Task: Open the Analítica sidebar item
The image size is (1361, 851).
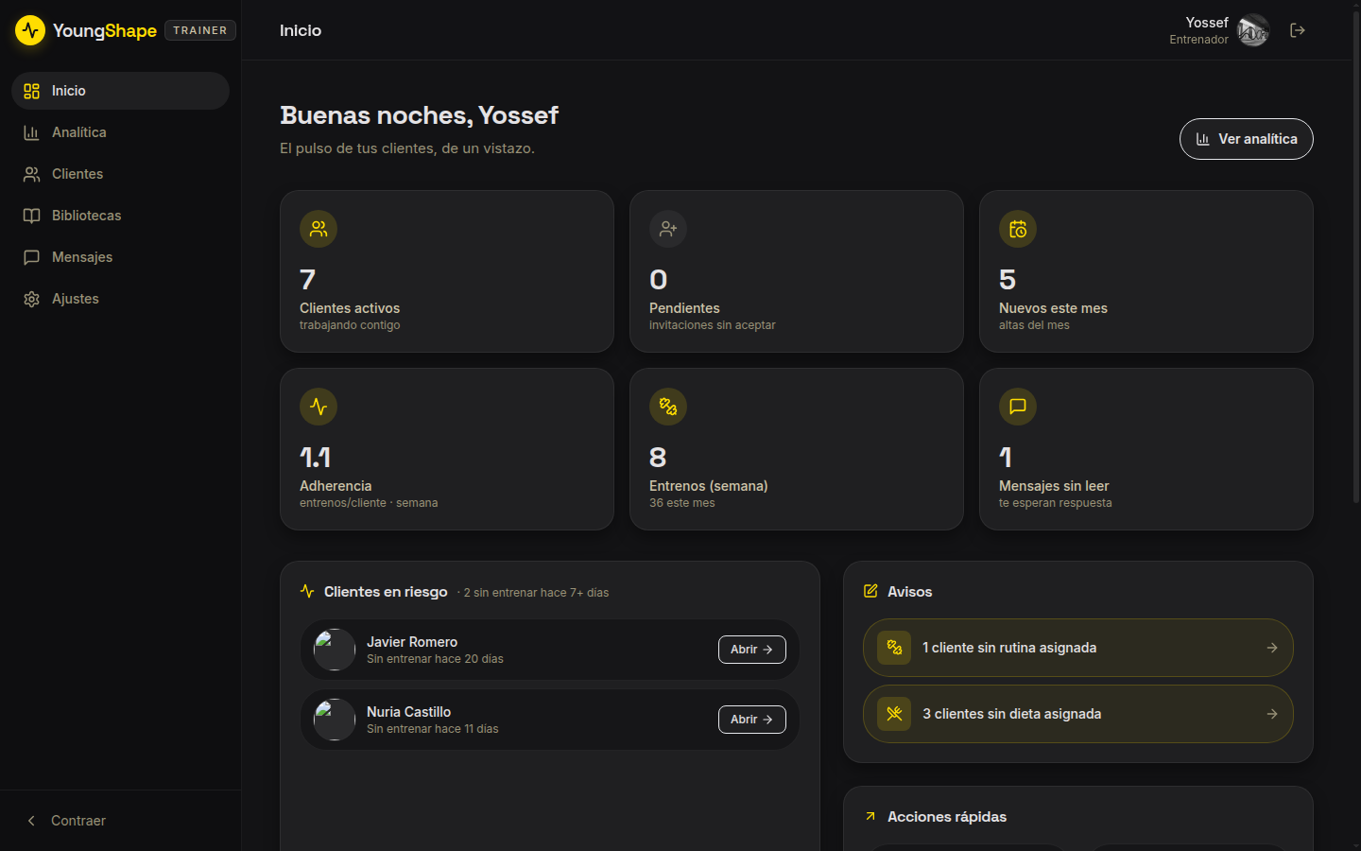Action: coord(120,132)
